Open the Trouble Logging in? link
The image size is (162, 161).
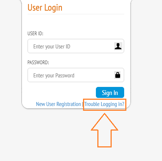104,104
